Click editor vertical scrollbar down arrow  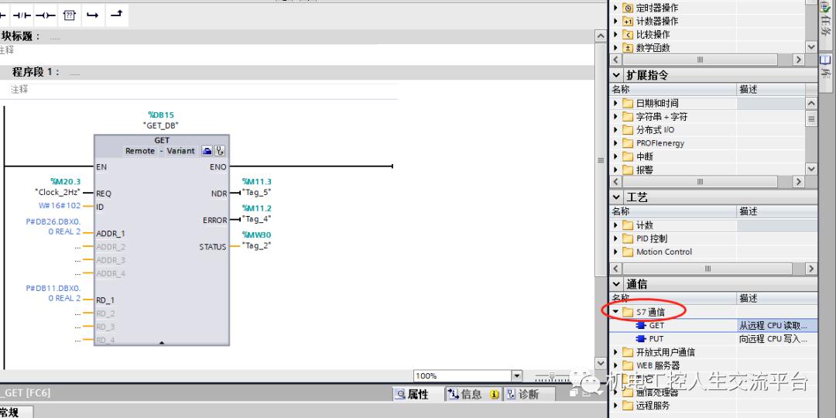coord(601,363)
